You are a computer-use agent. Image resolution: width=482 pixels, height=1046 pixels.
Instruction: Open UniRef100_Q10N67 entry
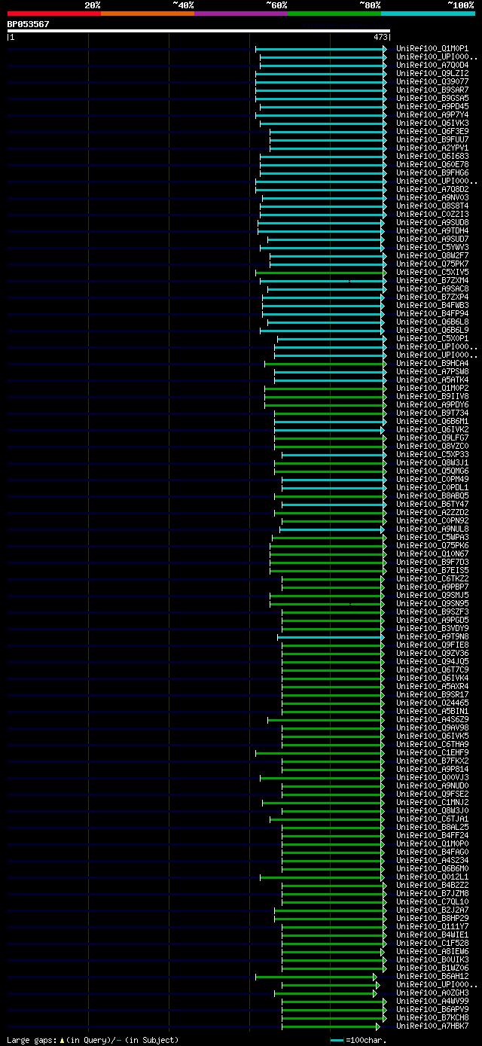click(x=432, y=554)
